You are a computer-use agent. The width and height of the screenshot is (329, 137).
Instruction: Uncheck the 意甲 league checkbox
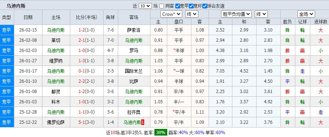coord(177,6)
